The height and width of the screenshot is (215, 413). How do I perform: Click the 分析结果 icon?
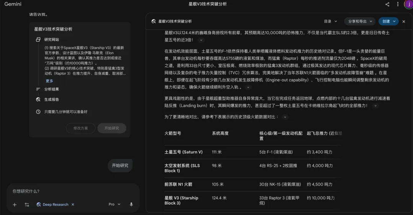click(x=38, y=89)
